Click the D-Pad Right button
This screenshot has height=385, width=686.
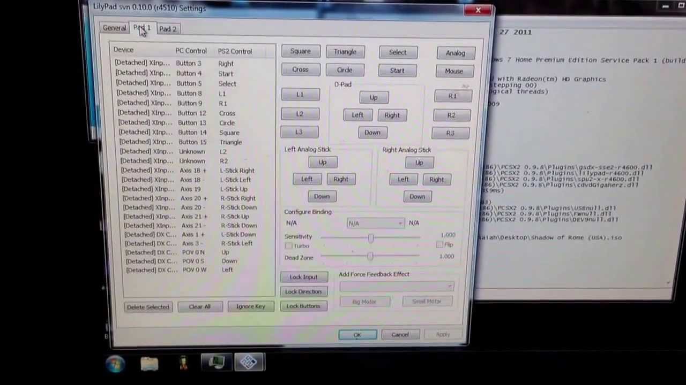tap(392, 115)
